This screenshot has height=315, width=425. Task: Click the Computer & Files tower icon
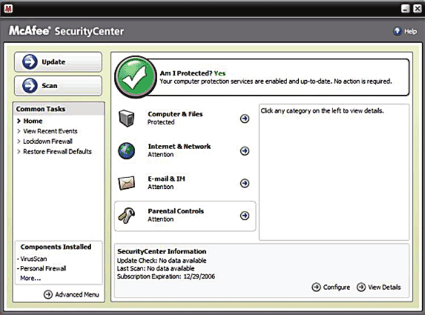(x=127, y=118)
